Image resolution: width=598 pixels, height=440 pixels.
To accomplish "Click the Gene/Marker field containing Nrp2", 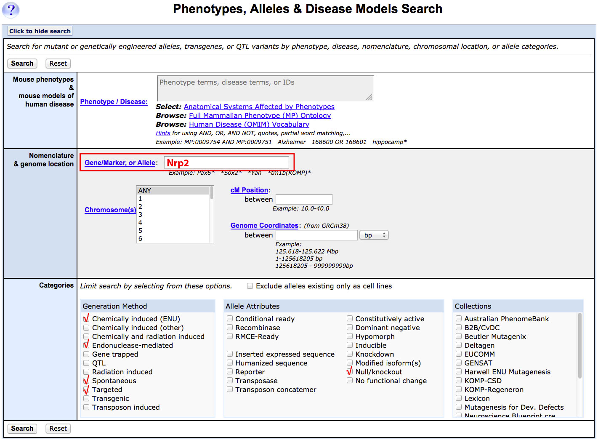I will [226, 163].
